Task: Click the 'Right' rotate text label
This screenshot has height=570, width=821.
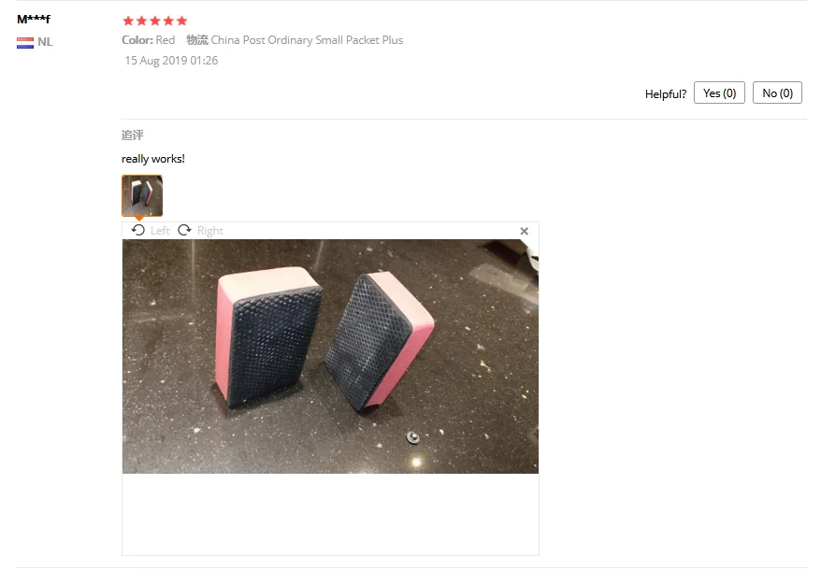Action: coord(210,231)
